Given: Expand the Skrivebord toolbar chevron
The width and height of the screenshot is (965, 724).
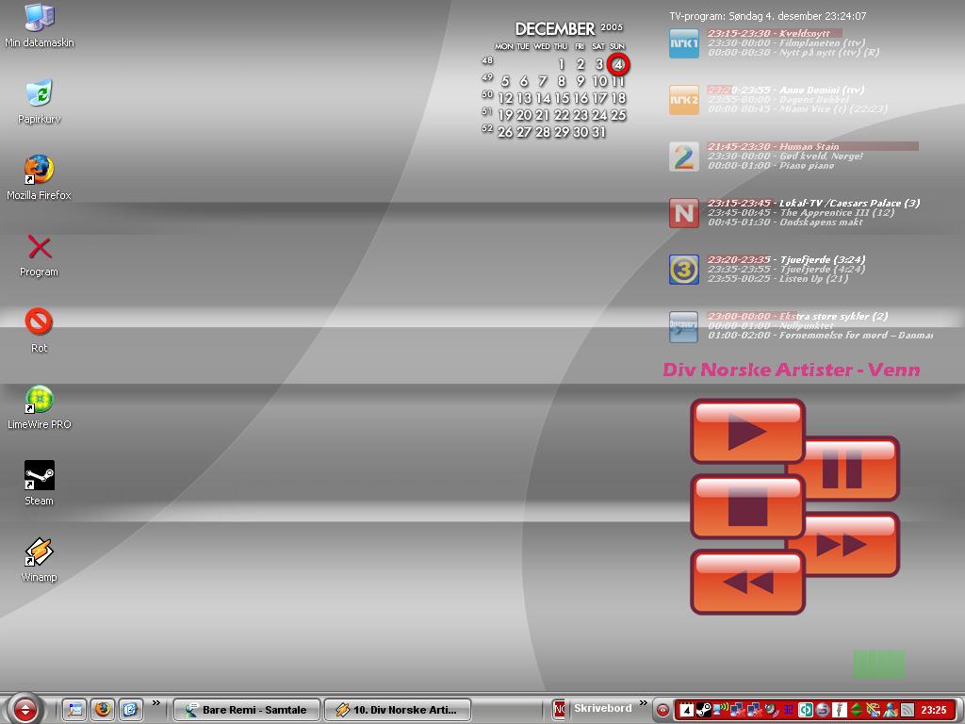Looking at the screenshot, I should [x=643, y=703].
